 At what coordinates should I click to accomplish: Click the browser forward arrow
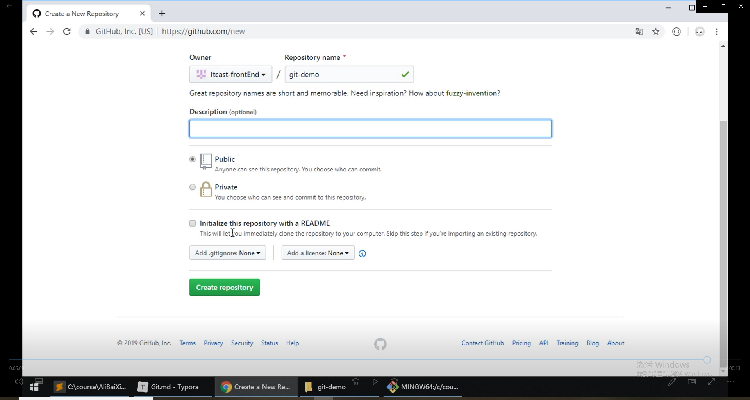point(50,32)
